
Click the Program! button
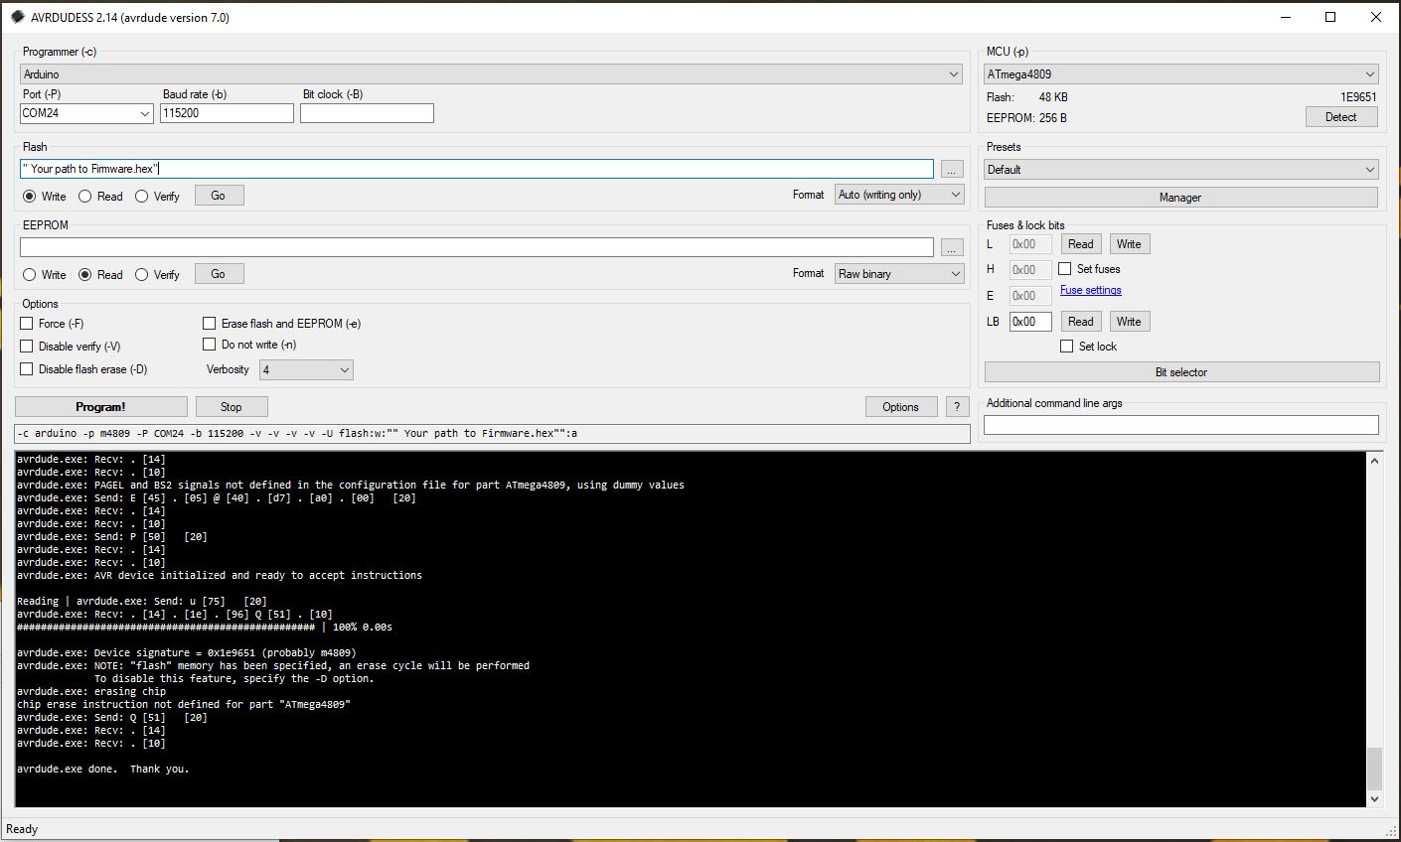tap(101, 407)
